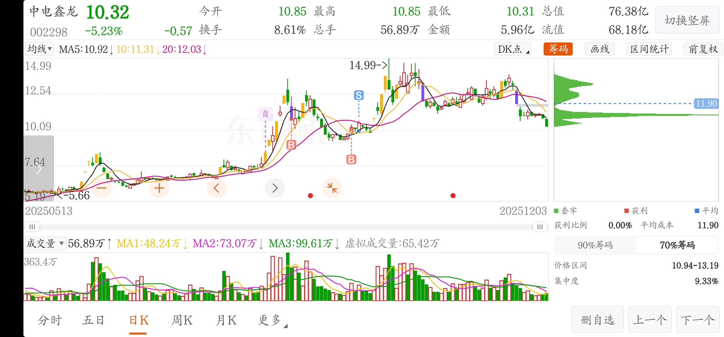
Task: Toggle the 筹码 chip distribution panel
Action: point(558,49)
